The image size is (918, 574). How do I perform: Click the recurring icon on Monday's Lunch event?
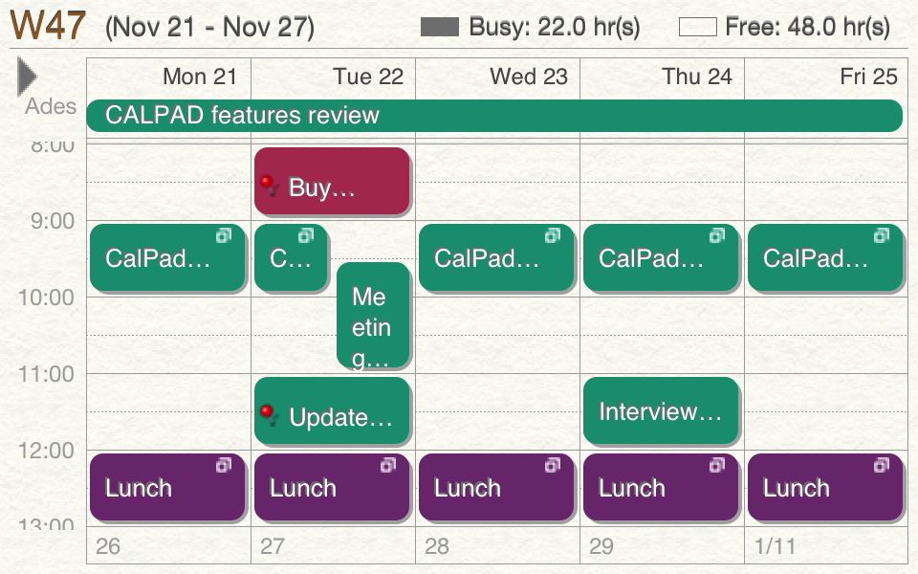[224, 465]
